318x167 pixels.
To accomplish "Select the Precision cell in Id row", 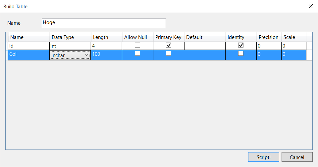I will [269, 46].
